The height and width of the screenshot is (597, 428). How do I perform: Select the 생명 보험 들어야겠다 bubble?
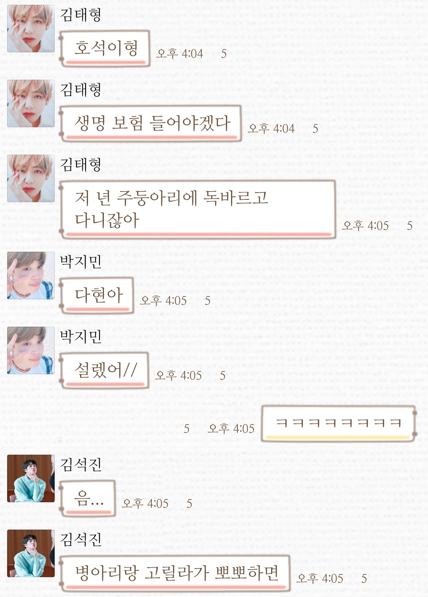151,123
